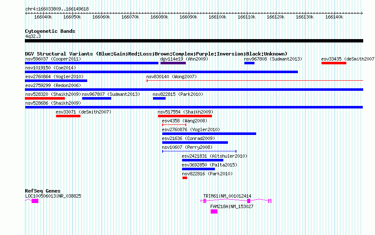Click the RefSeq Genes track title

[x=43, y=191]
